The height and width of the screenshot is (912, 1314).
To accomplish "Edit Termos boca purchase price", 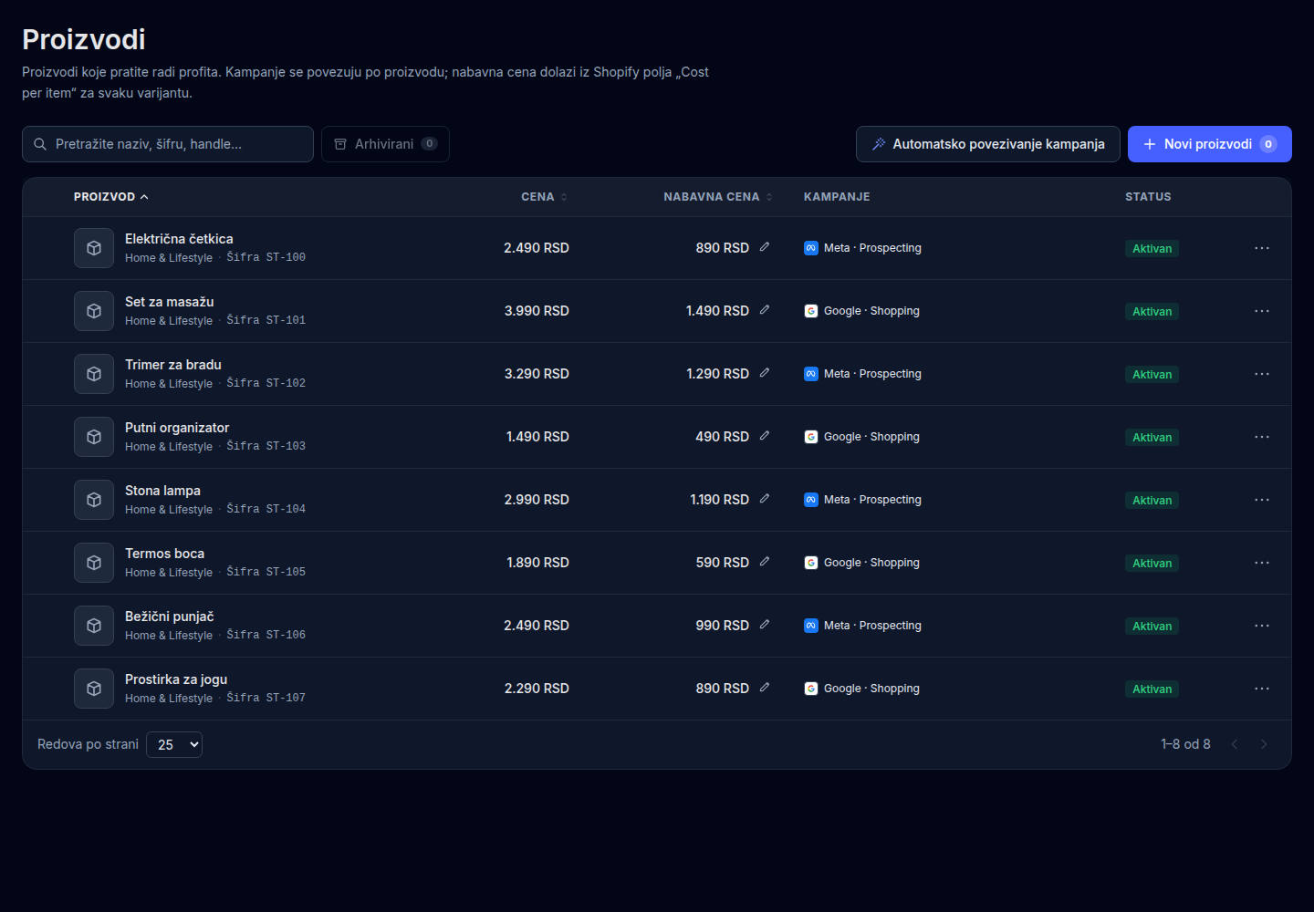I will (765, 562).
